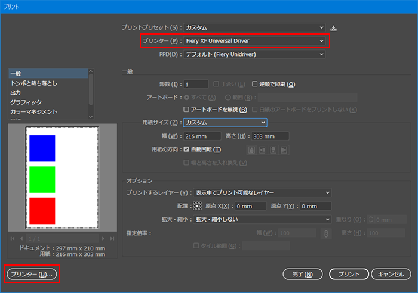Click the 幅(W) width input field
This screenshot has width=418, height=293.
202,136
